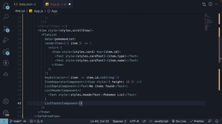Open the Copilot chat sidebar icon
The height and width of the screenshot is (124, 222).
point(6,74)
